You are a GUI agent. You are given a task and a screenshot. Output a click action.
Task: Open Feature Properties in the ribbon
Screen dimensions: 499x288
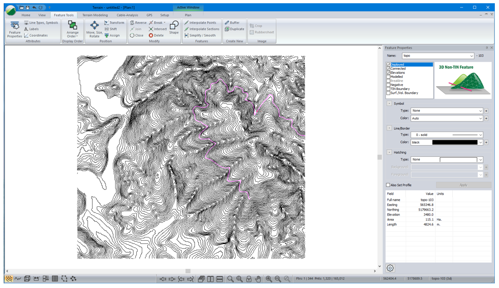tap(14, 29)
